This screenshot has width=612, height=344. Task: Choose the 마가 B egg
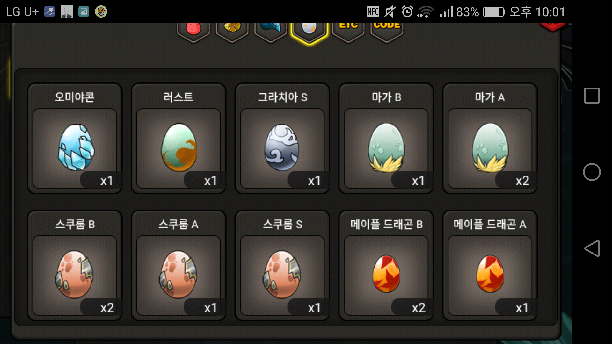[x=386, y=139]
